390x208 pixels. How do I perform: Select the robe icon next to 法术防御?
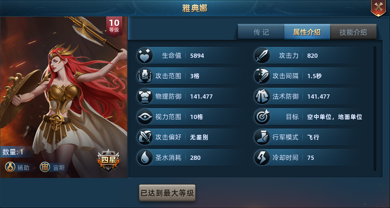pyautogui.click(x=262, y=96)
